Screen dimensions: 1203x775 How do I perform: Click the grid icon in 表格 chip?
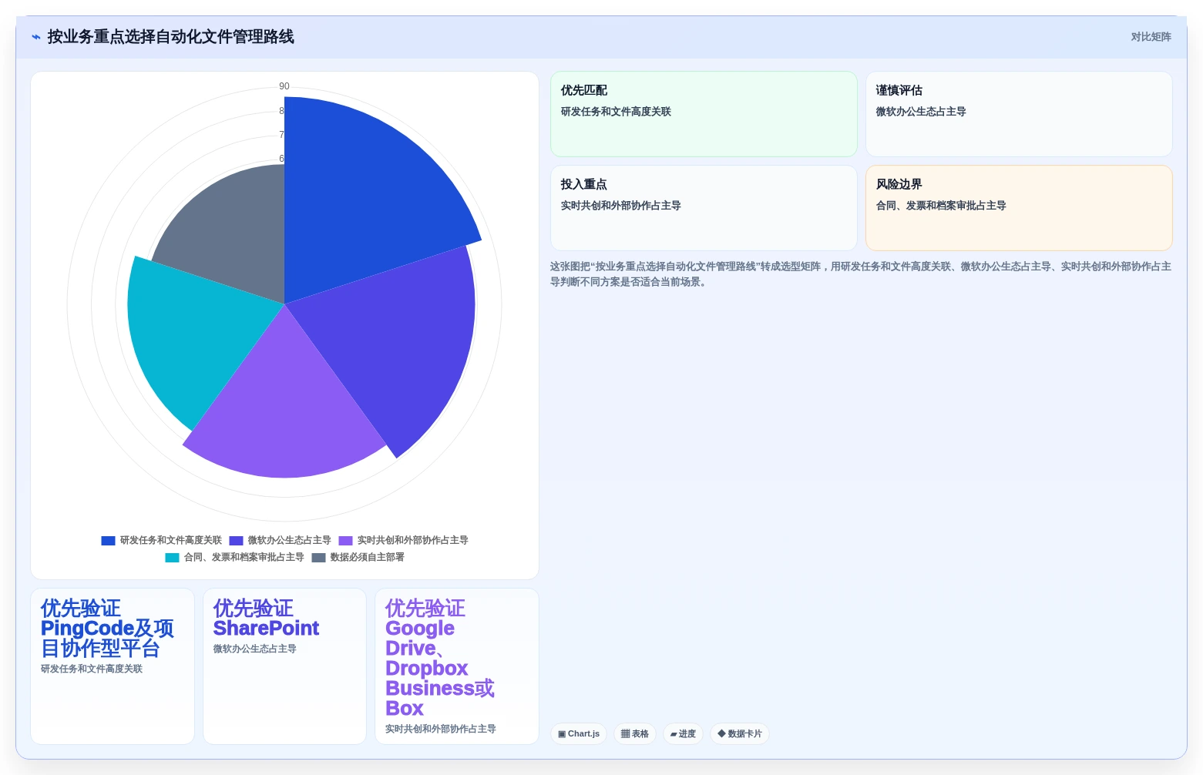(x=625, y=734)
